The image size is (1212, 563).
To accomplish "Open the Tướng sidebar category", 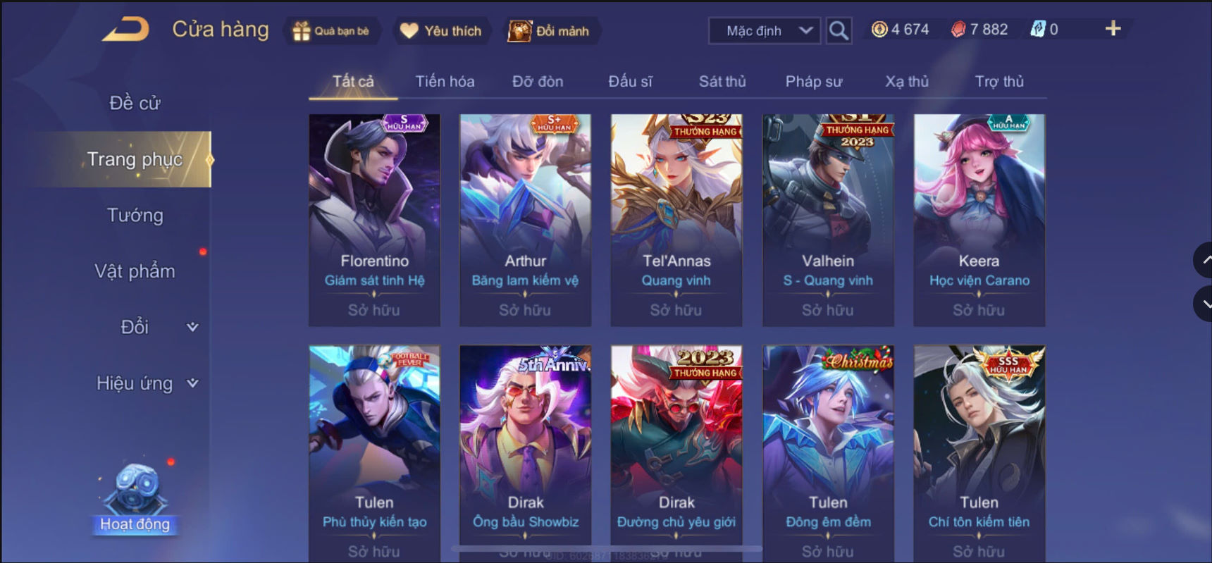I will 135,215.
